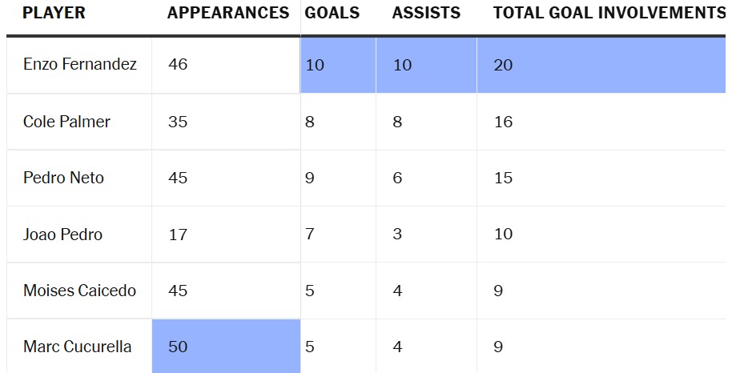Viewport: 732px width, 373px height.
Task: Click Joao Pedro's appearances value 17
Action: [x=179, y=235]
